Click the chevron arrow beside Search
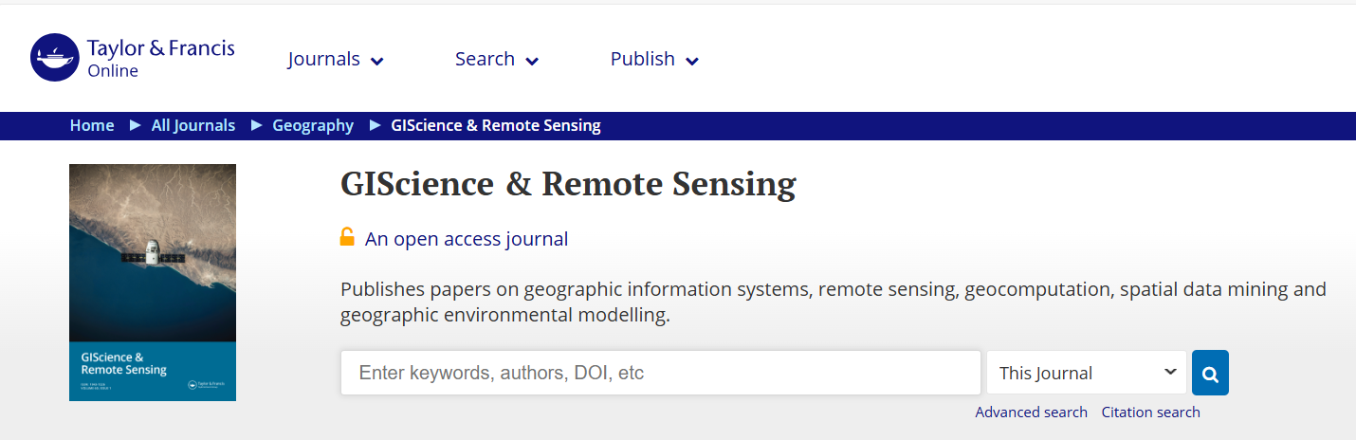Viewport: 1356px width, 440px height. 532,62
